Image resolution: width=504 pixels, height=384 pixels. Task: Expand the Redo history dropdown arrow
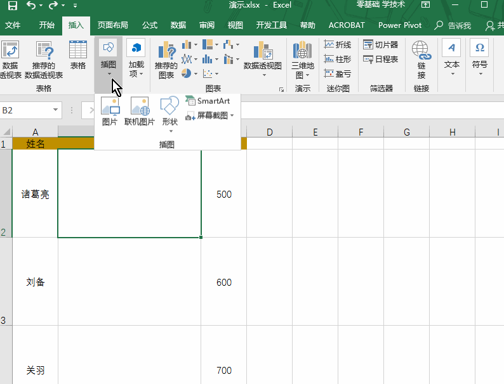click(63, 6)
